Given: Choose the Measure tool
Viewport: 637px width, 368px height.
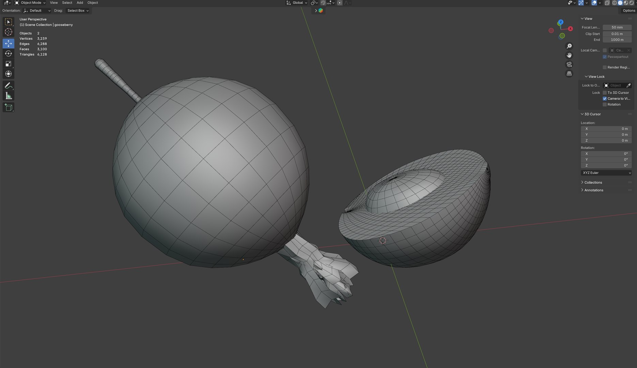Looking at the screenshot, I should pos(9,96).
